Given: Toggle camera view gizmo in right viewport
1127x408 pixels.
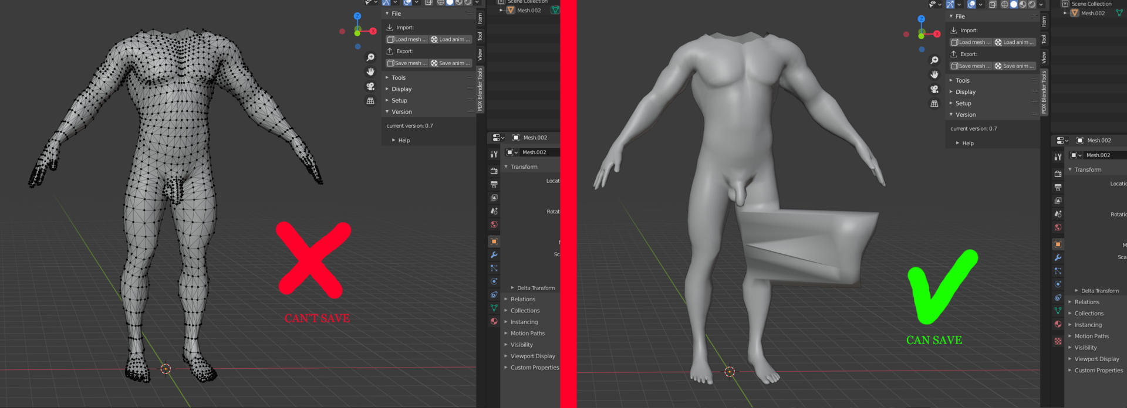Looking at the screenshot, I should pos(934,89).
